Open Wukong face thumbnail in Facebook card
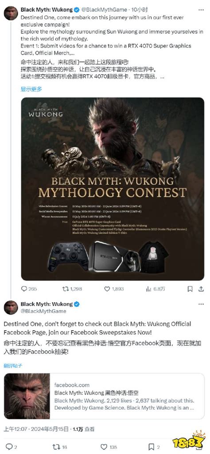 coord(27,396)
